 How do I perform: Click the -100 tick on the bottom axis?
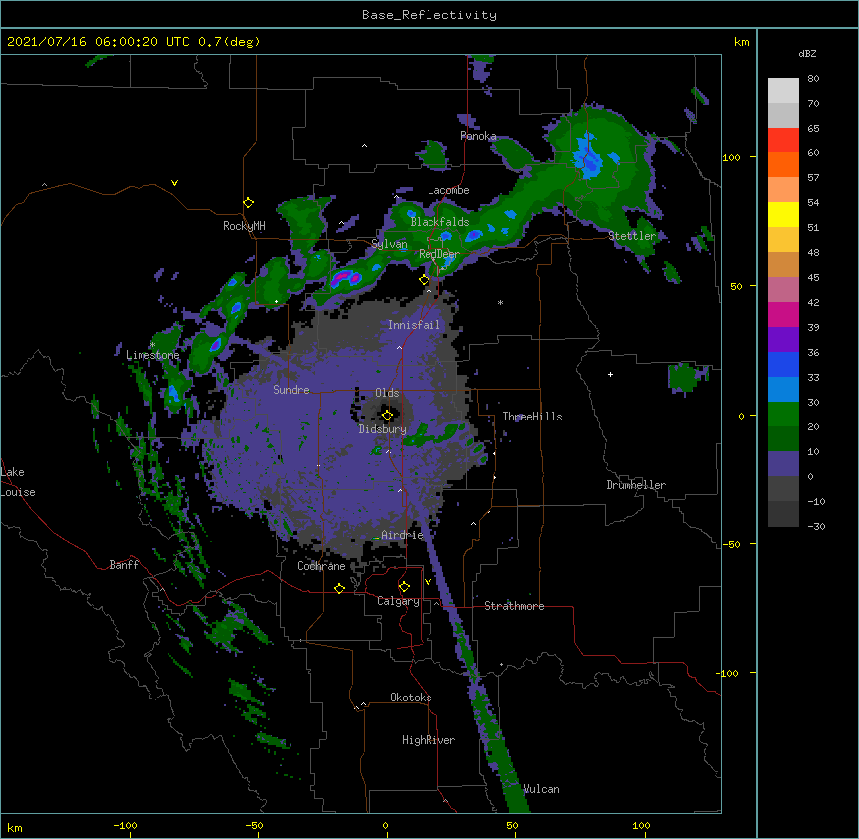125,825
